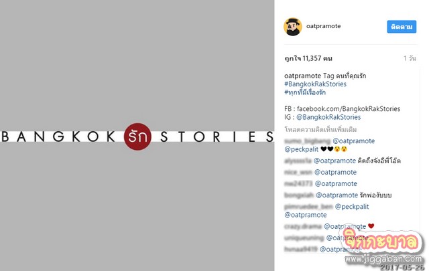Click the จิกกะบาล watermark logo

click(381, 242)
